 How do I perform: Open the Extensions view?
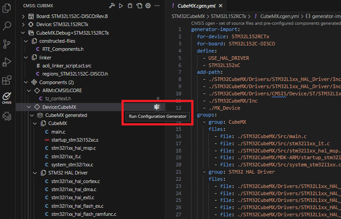[x=7, y=80]
